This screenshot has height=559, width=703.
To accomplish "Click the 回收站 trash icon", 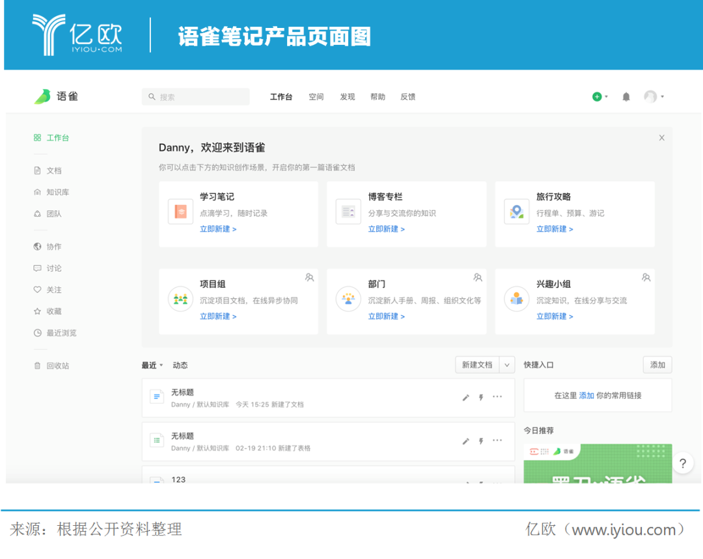I will (x=38, y=365).
